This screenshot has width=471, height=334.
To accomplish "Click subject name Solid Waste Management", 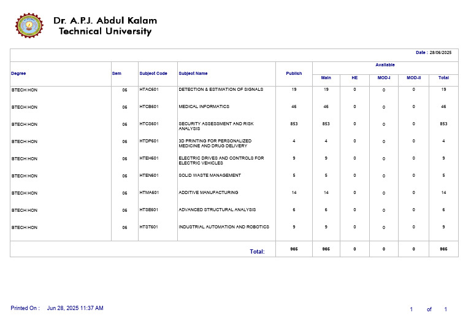I will 210,175.
